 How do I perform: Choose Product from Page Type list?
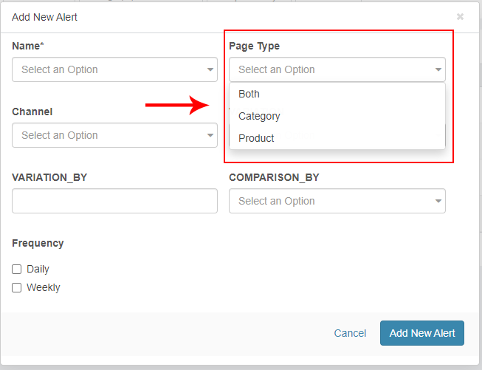click(337, 138)
